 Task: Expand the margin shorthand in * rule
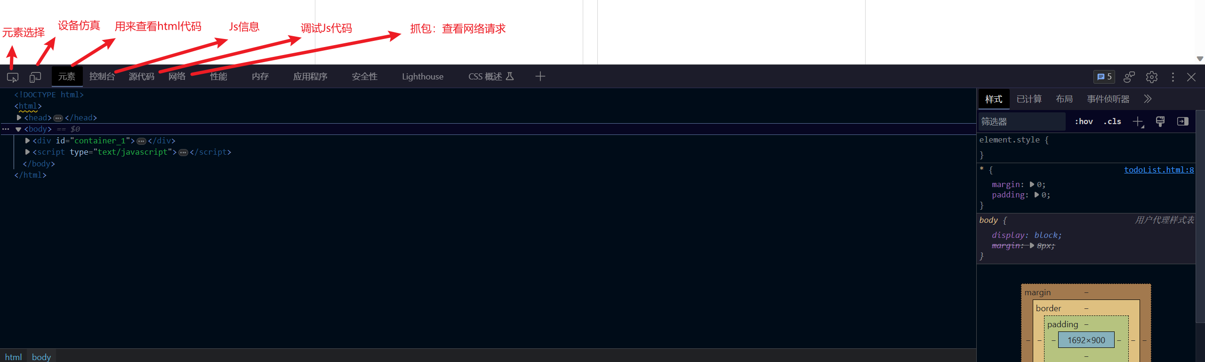tap(1032, 184)
